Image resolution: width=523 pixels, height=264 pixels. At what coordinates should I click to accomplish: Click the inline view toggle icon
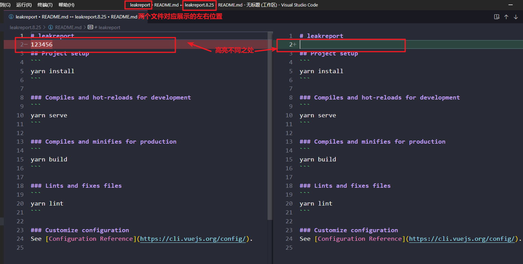(x=497, y=16)
